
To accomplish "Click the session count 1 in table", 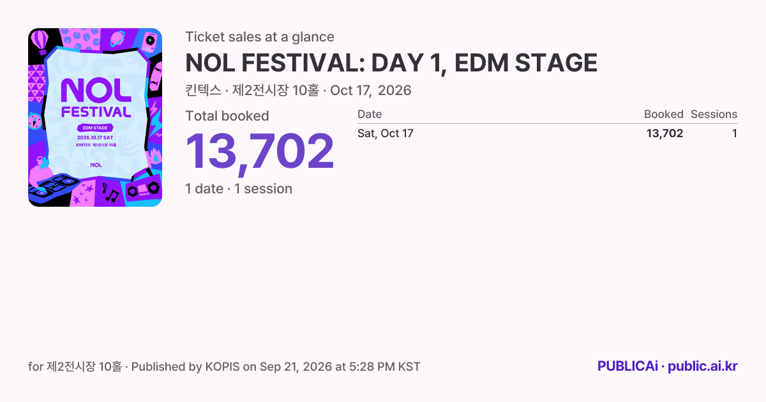I will (x=735, y=133).
